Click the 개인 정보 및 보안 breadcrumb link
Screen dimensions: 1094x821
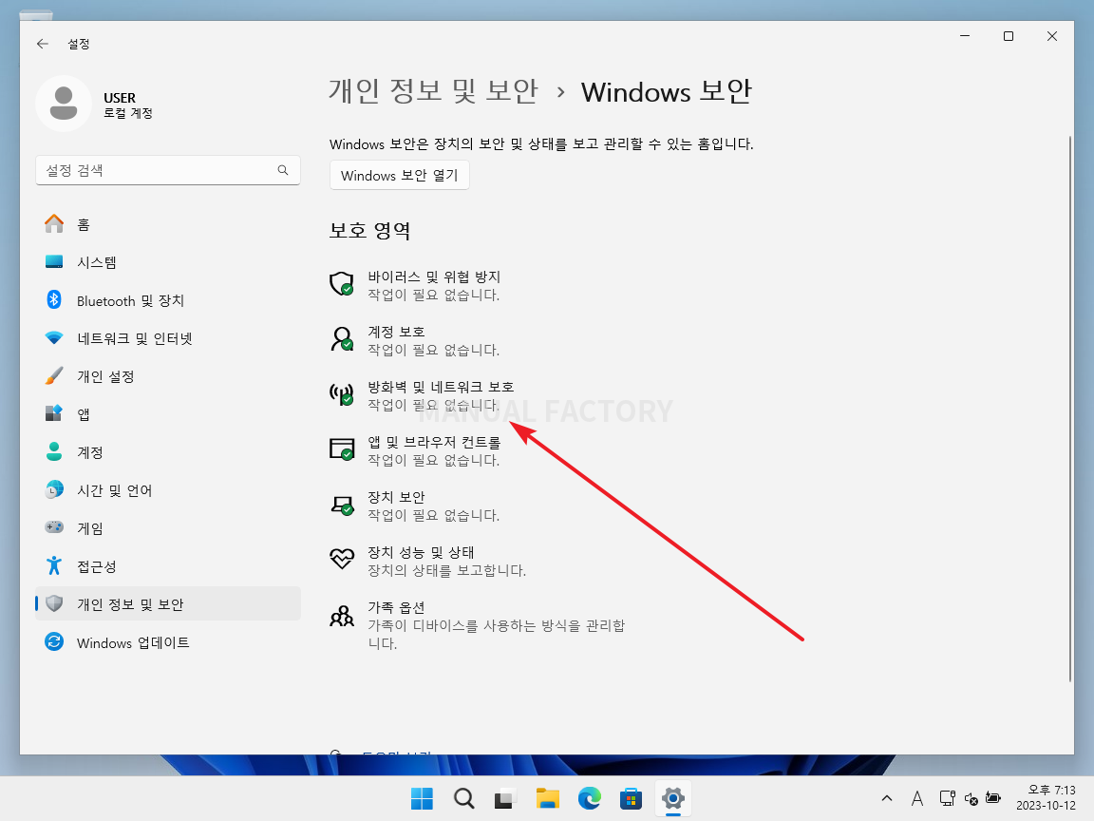point(433,91)
